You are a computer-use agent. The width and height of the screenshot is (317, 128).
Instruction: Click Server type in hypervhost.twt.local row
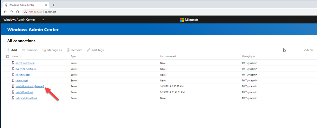(74, 69)
